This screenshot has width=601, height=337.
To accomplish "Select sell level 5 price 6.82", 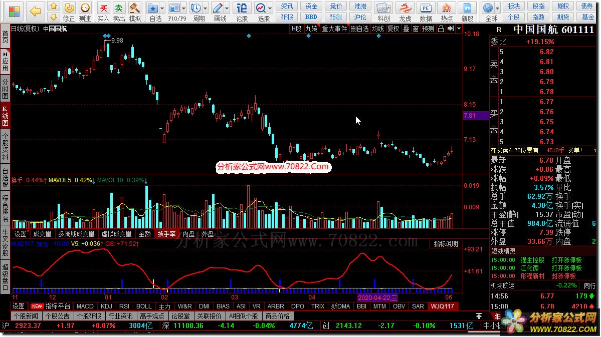I will coord(546,52).
